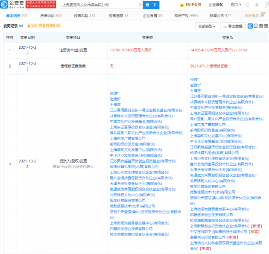The height and width of the screenshot is (254, 269).
Task: Switch to 基本信息 tab
Action: pyautogui.click(x=17, y=16)
